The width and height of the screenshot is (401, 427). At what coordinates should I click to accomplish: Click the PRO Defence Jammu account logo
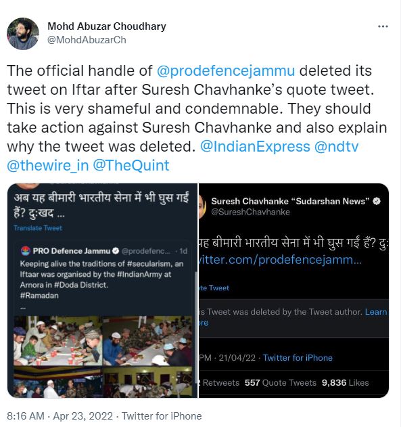coord(26,251)
